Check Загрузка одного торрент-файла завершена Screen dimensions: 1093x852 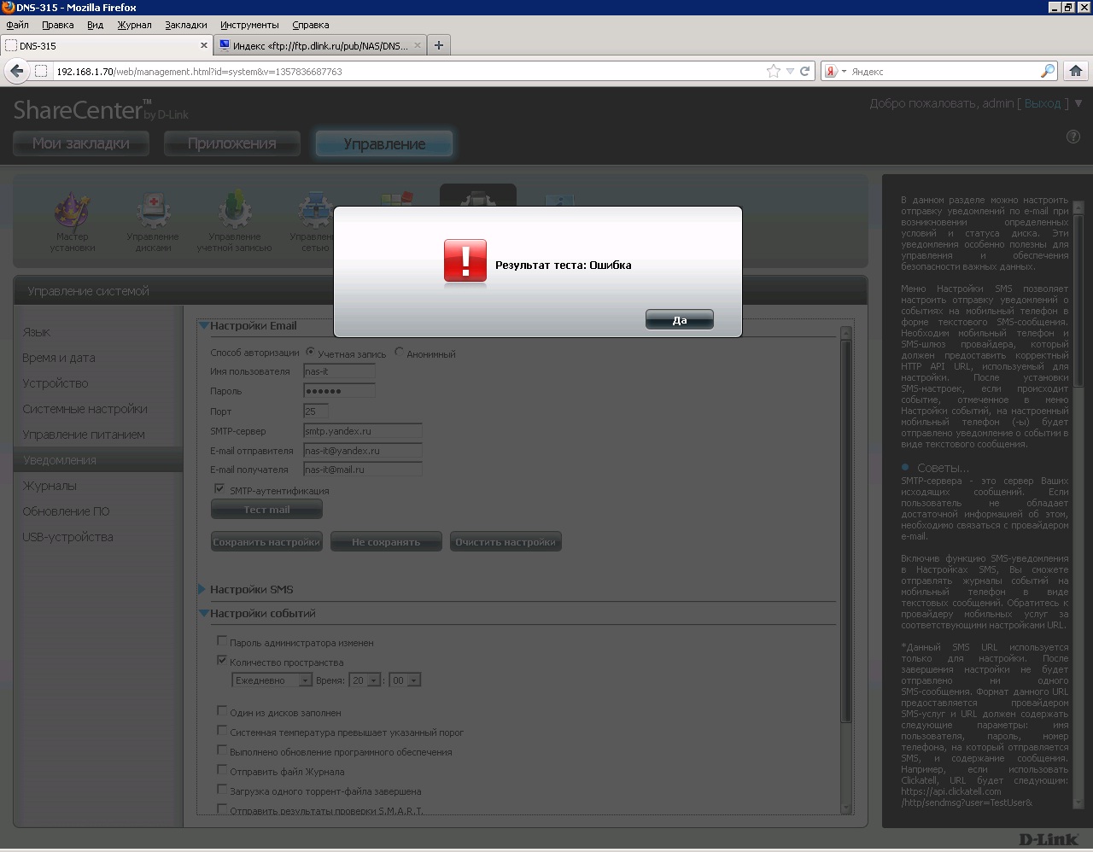[x=222, y=789]
